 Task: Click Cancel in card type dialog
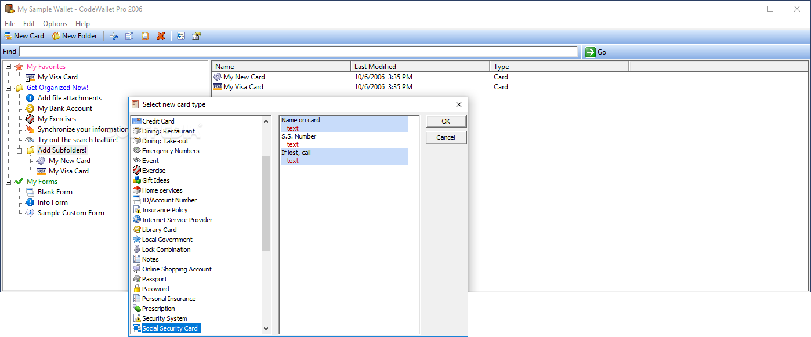point(446,137)
